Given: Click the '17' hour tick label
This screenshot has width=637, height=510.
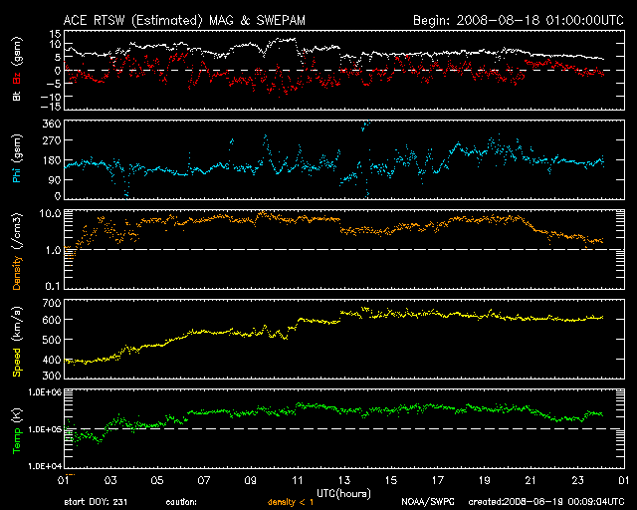Looking at the screenshot, I should tap(438, 480).
